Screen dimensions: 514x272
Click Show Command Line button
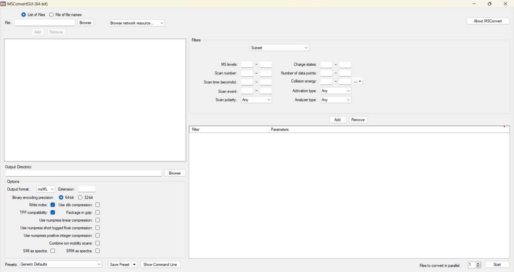tap(160, 264)
